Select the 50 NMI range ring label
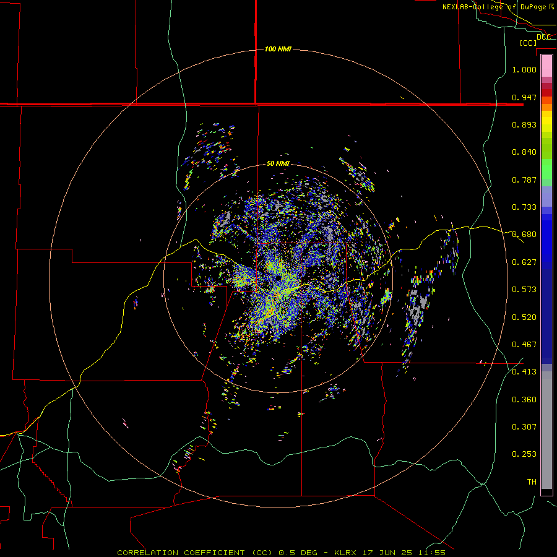Screen dimensions: 557x557 click(x=278, y=163)
